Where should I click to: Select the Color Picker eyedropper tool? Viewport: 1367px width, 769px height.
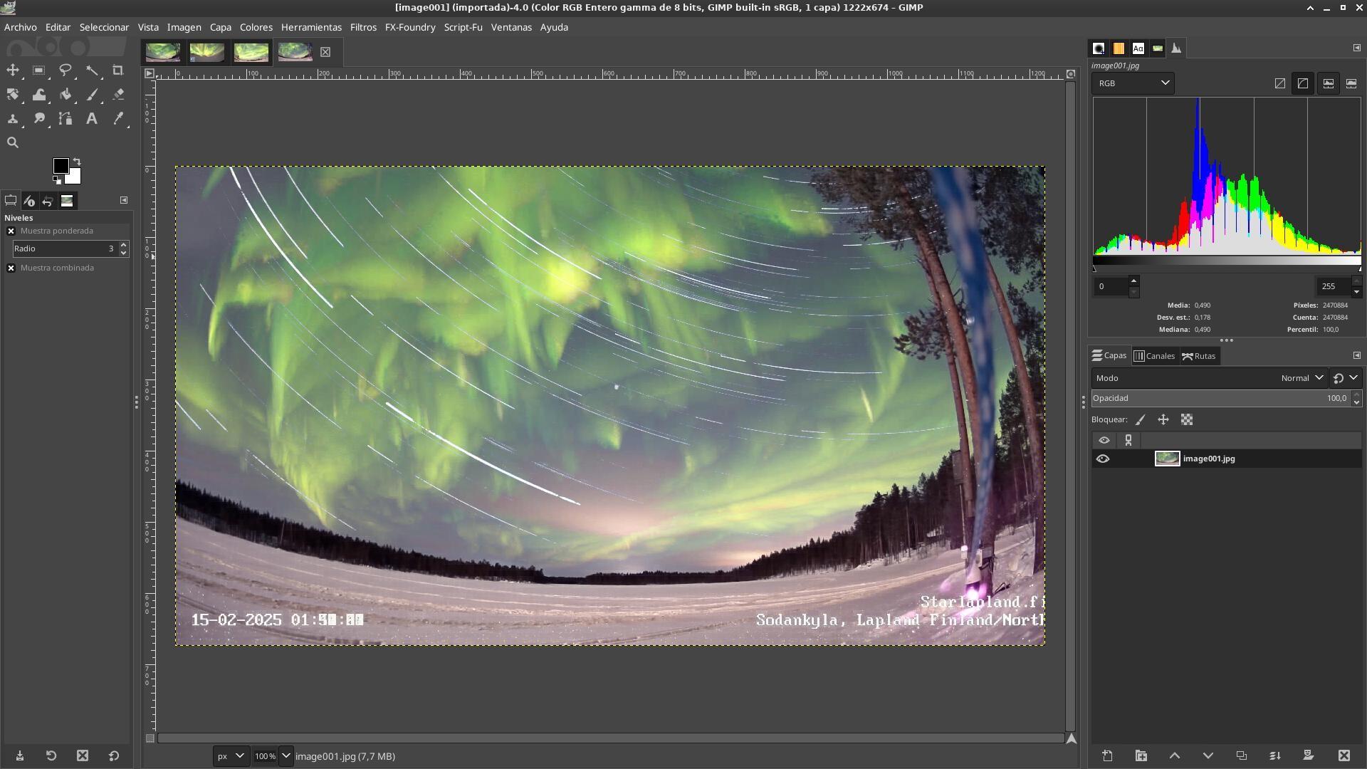118,119
